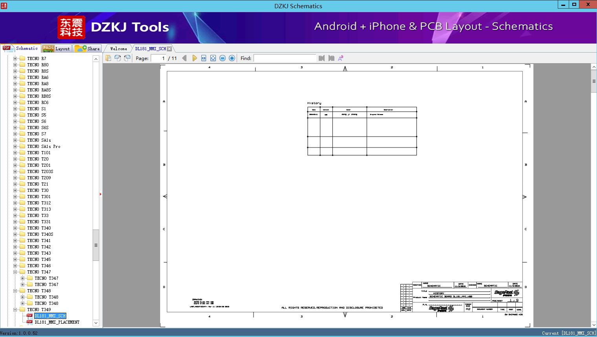
Task: Expand the TECNO T346 folder
Action: [x=15, y=266]
